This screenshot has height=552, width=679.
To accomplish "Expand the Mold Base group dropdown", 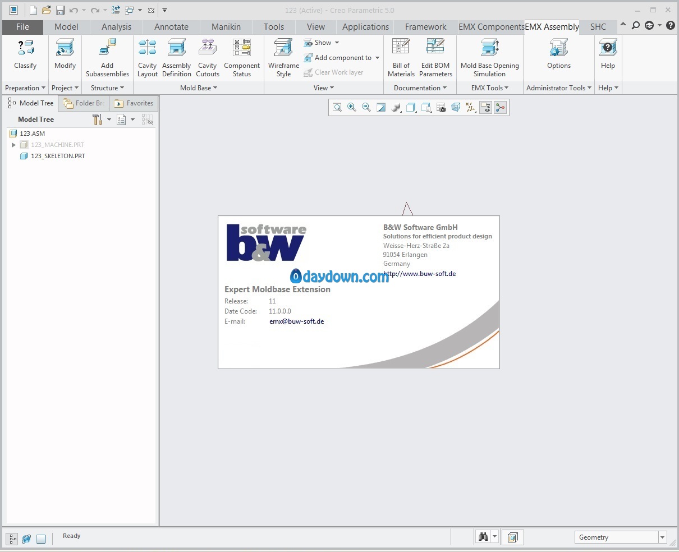I will (199, 88).
